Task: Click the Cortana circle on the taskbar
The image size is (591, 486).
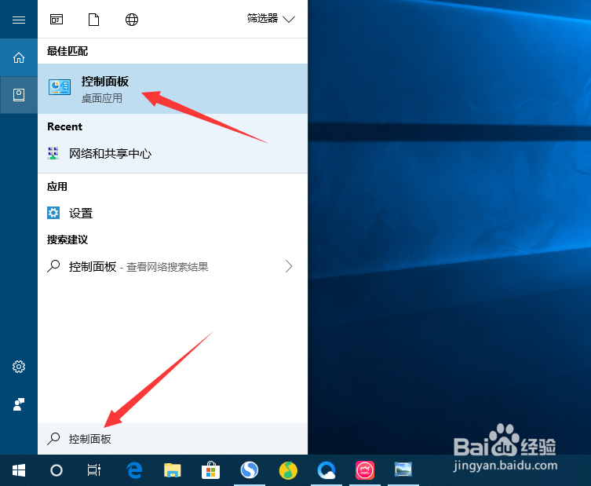Action: coord(57,470)
